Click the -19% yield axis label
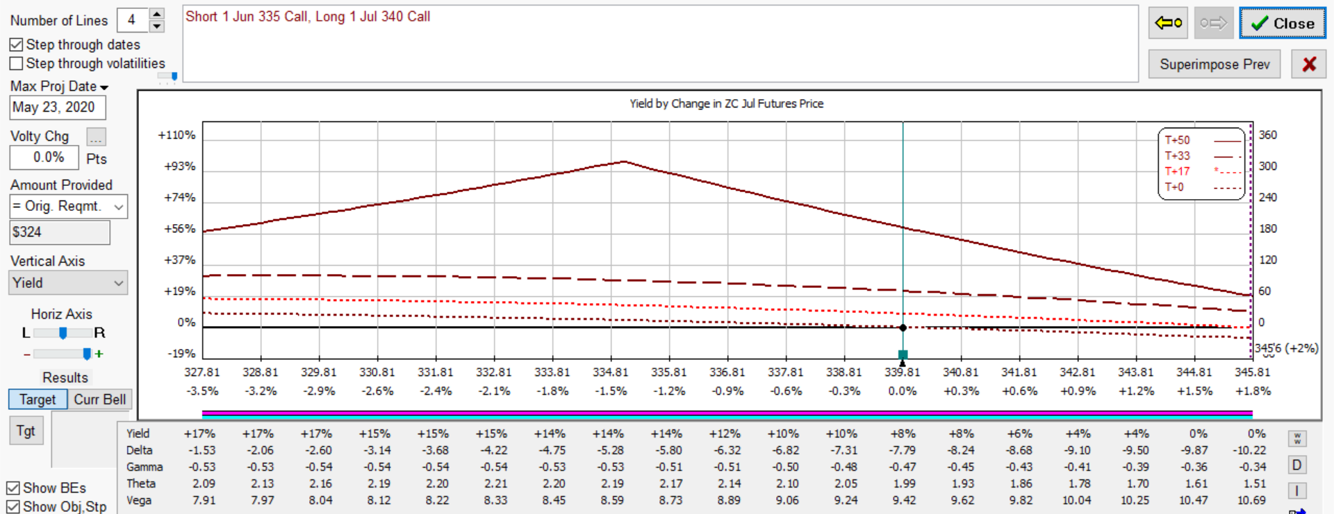The width and height of the screenshot is (1334, 514). pos(181,354)
